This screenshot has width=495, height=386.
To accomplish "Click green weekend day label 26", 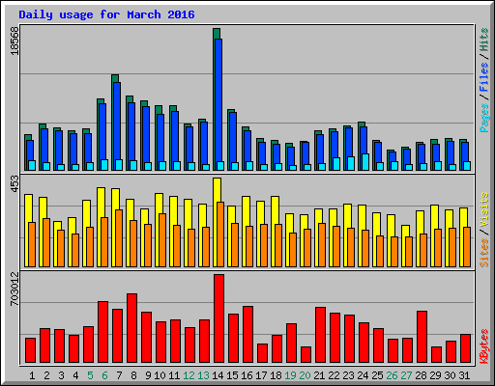I will 392,375.
